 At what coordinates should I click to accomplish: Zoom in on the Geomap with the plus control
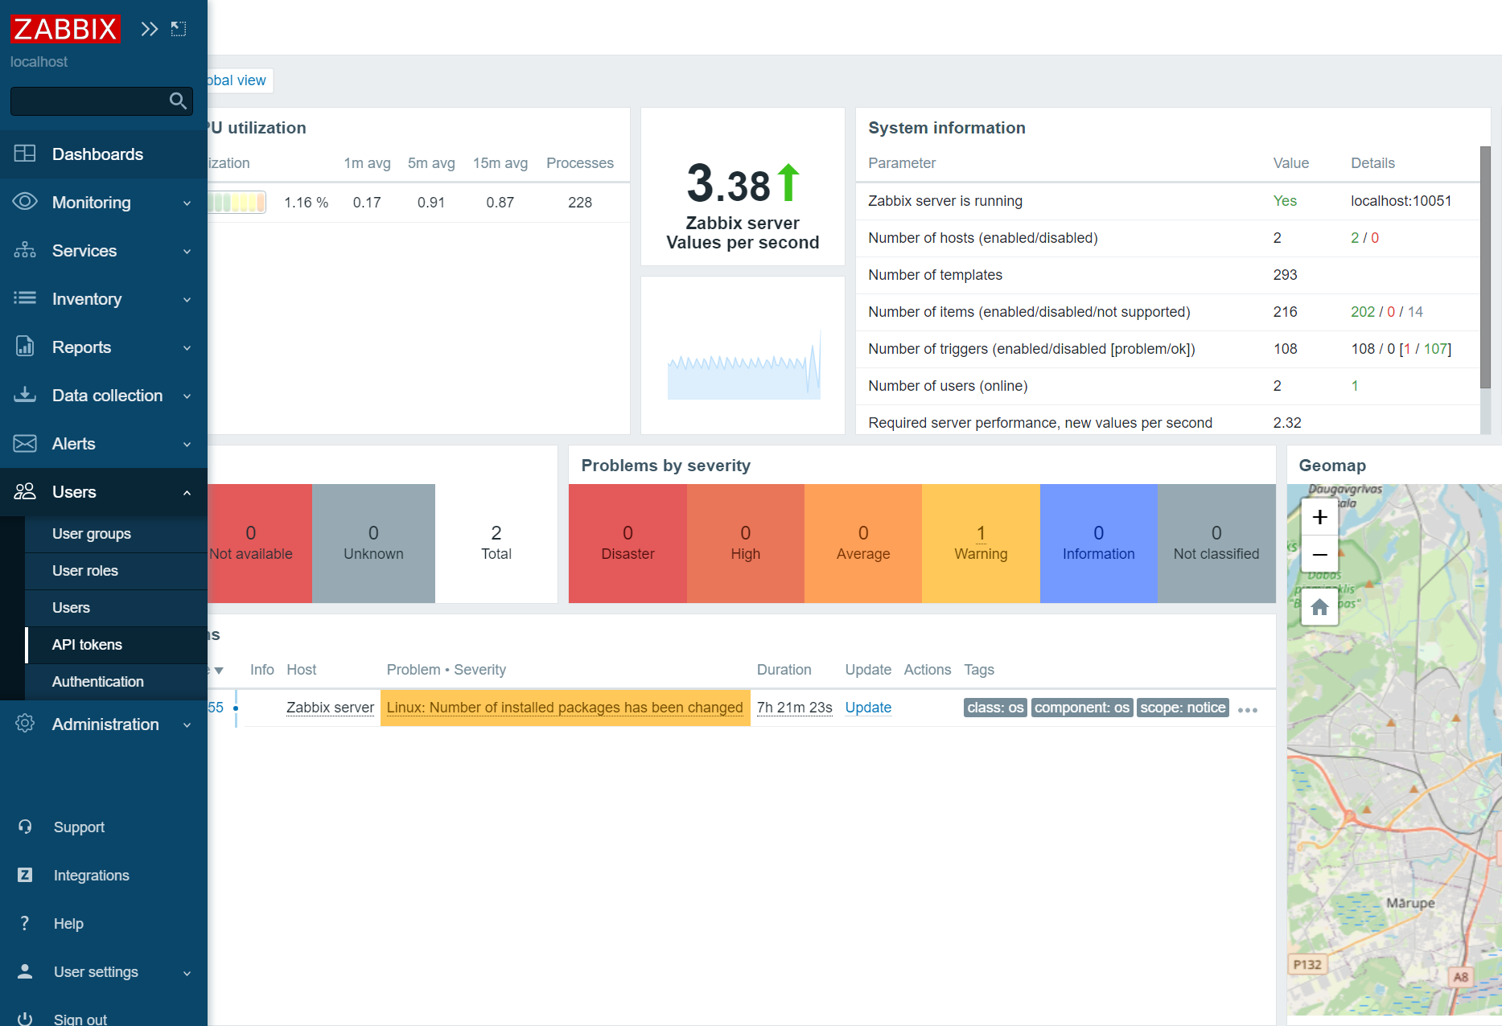coord(1319,517)
